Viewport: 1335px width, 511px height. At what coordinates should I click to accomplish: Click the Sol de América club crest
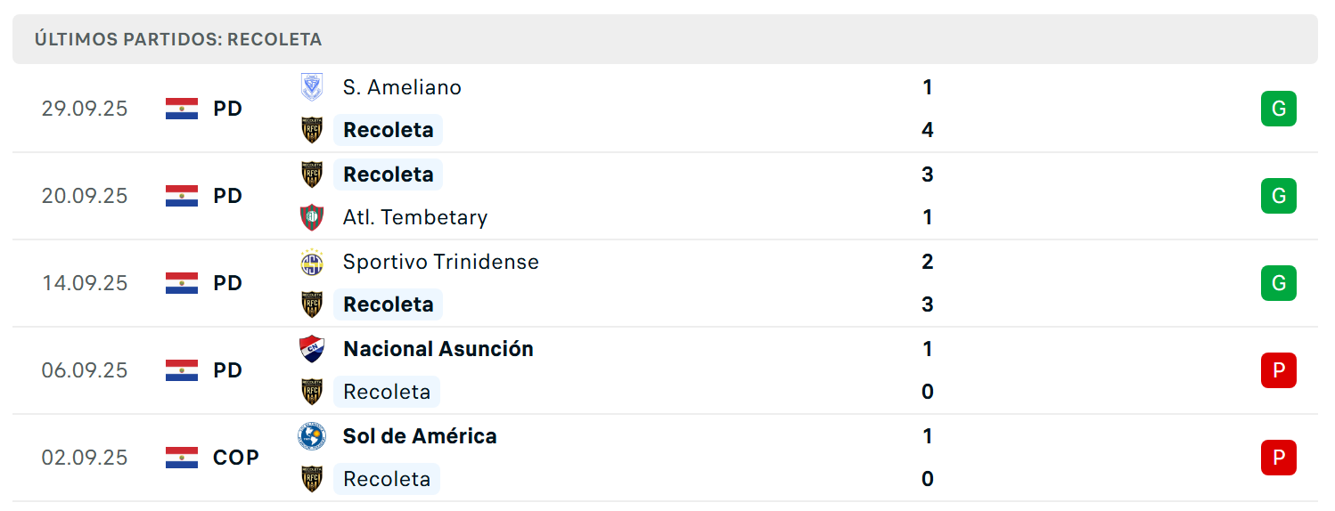click(x=312, y=436)
